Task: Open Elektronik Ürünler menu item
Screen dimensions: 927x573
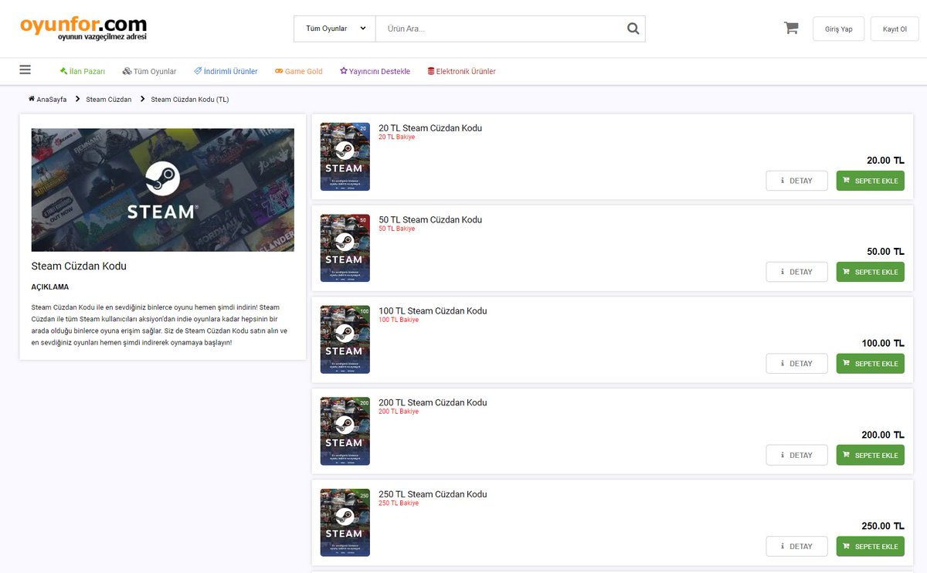Action: click(462, 71)
